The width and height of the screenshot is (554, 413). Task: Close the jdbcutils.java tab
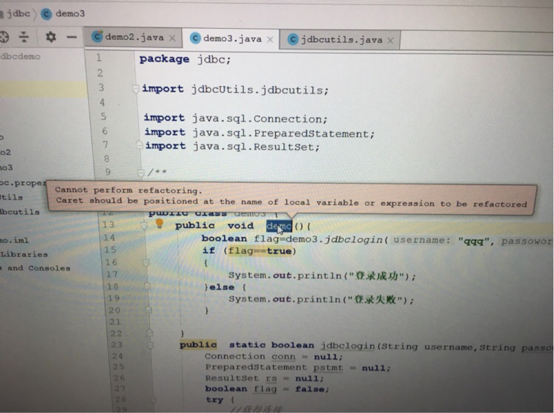coord(390,40)
